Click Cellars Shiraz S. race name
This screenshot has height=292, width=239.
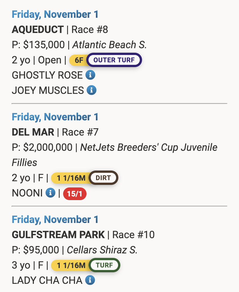102,250
